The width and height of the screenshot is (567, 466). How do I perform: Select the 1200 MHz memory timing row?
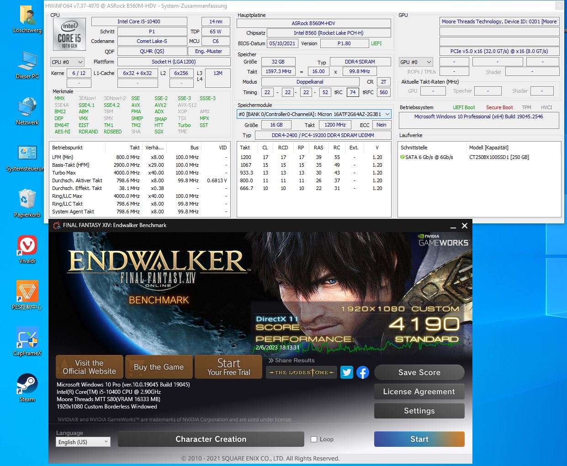(x=314, y=157)
